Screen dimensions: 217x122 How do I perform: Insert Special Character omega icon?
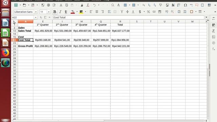pos(185,5)
